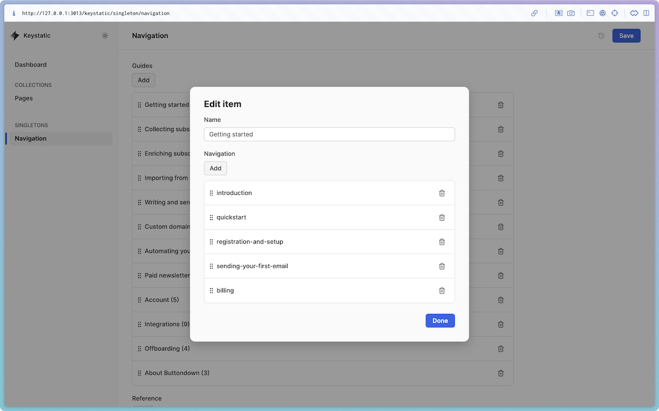Click the browser copy link icon

(x=534, y=13)
